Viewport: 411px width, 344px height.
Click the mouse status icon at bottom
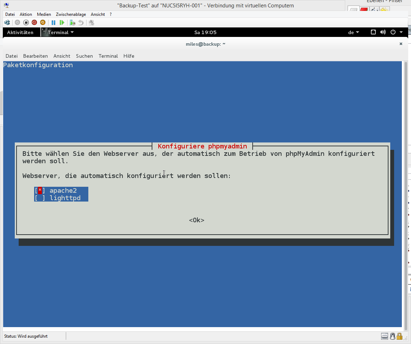(x=392, y=336)
